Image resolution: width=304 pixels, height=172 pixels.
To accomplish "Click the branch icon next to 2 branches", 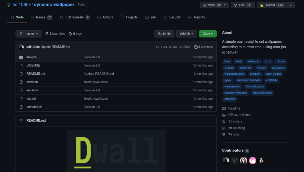I will (47, 34).
